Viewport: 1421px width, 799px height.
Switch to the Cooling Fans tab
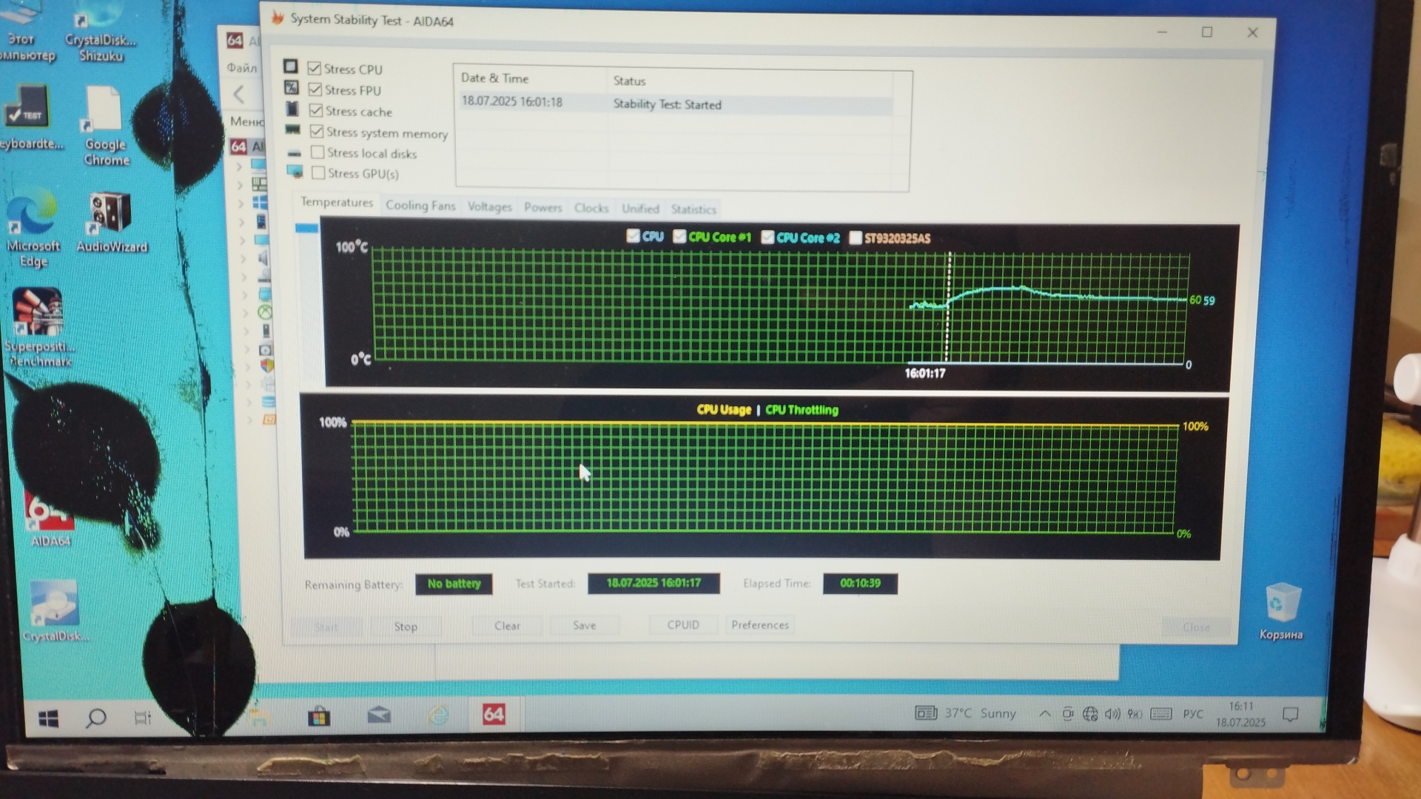420,206
